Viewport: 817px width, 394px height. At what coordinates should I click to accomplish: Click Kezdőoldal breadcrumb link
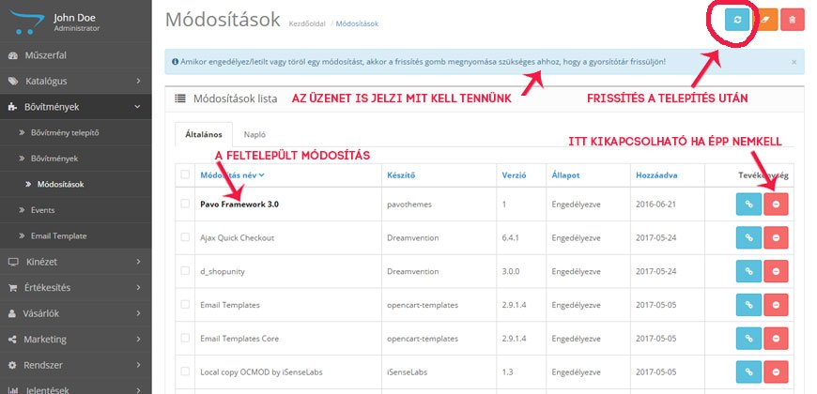click(x=307, y=24)
